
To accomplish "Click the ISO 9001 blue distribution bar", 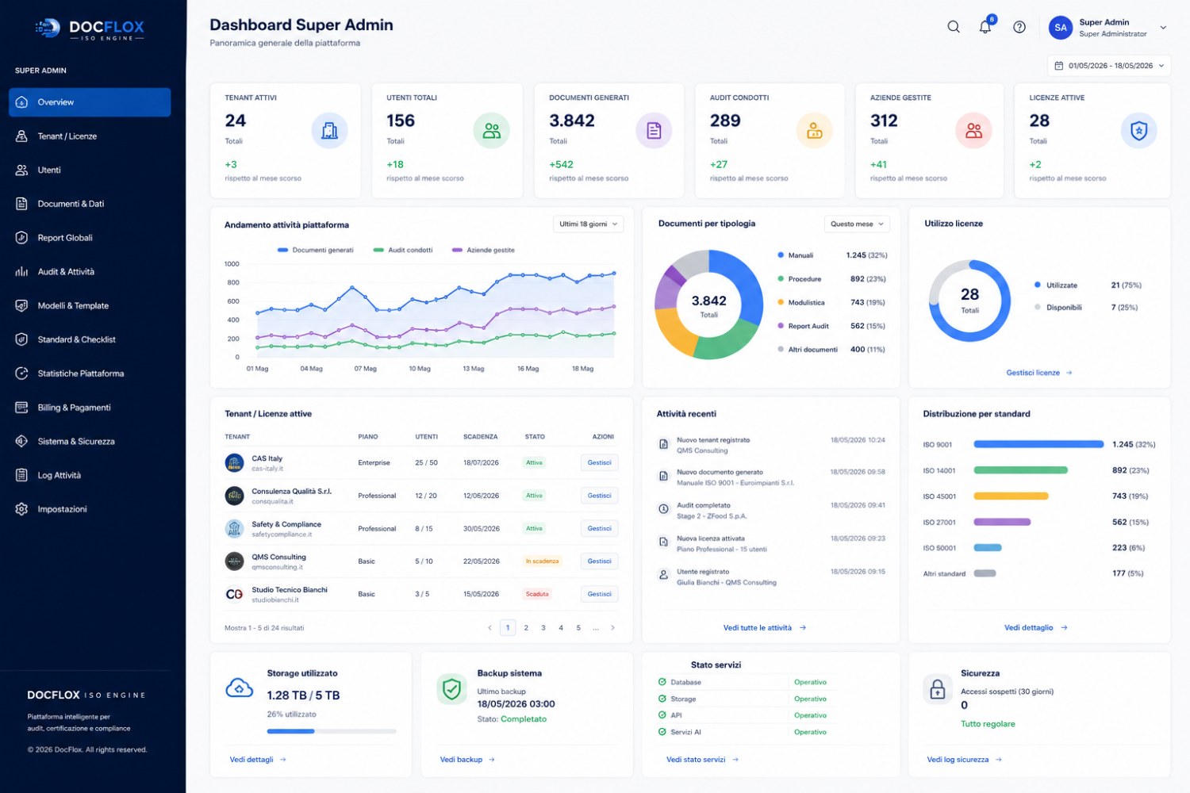I will (x=1038, y=445).
